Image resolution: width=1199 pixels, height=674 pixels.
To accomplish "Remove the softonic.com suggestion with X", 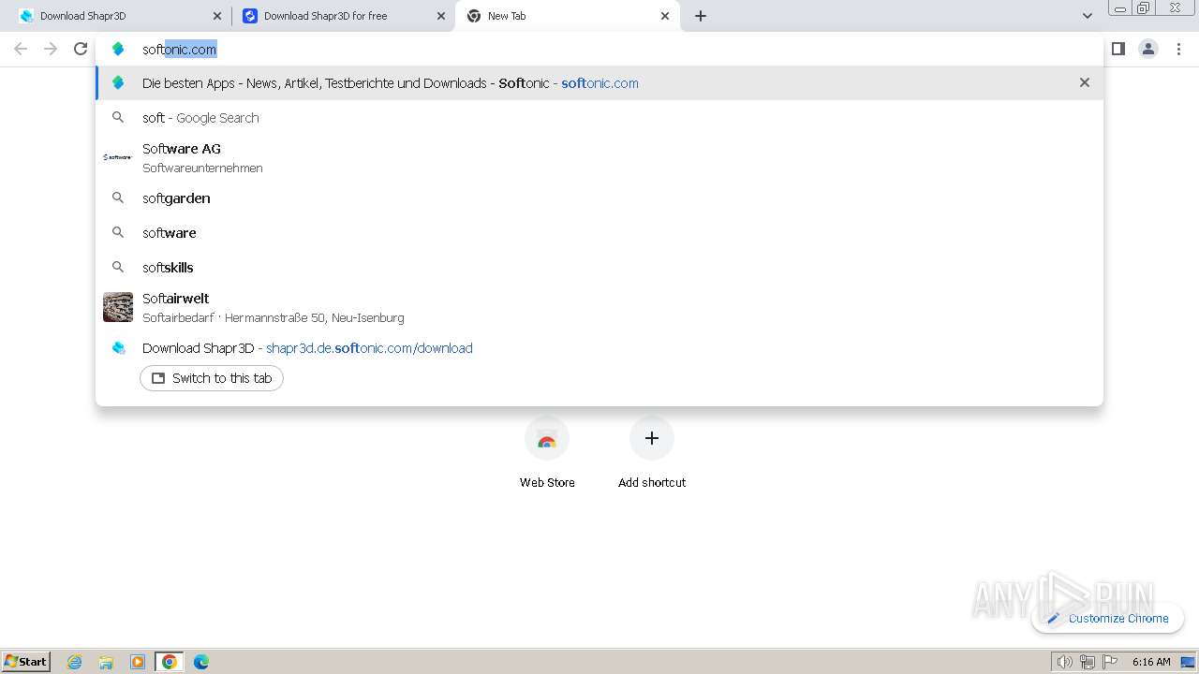I will tap(1085, 82).
